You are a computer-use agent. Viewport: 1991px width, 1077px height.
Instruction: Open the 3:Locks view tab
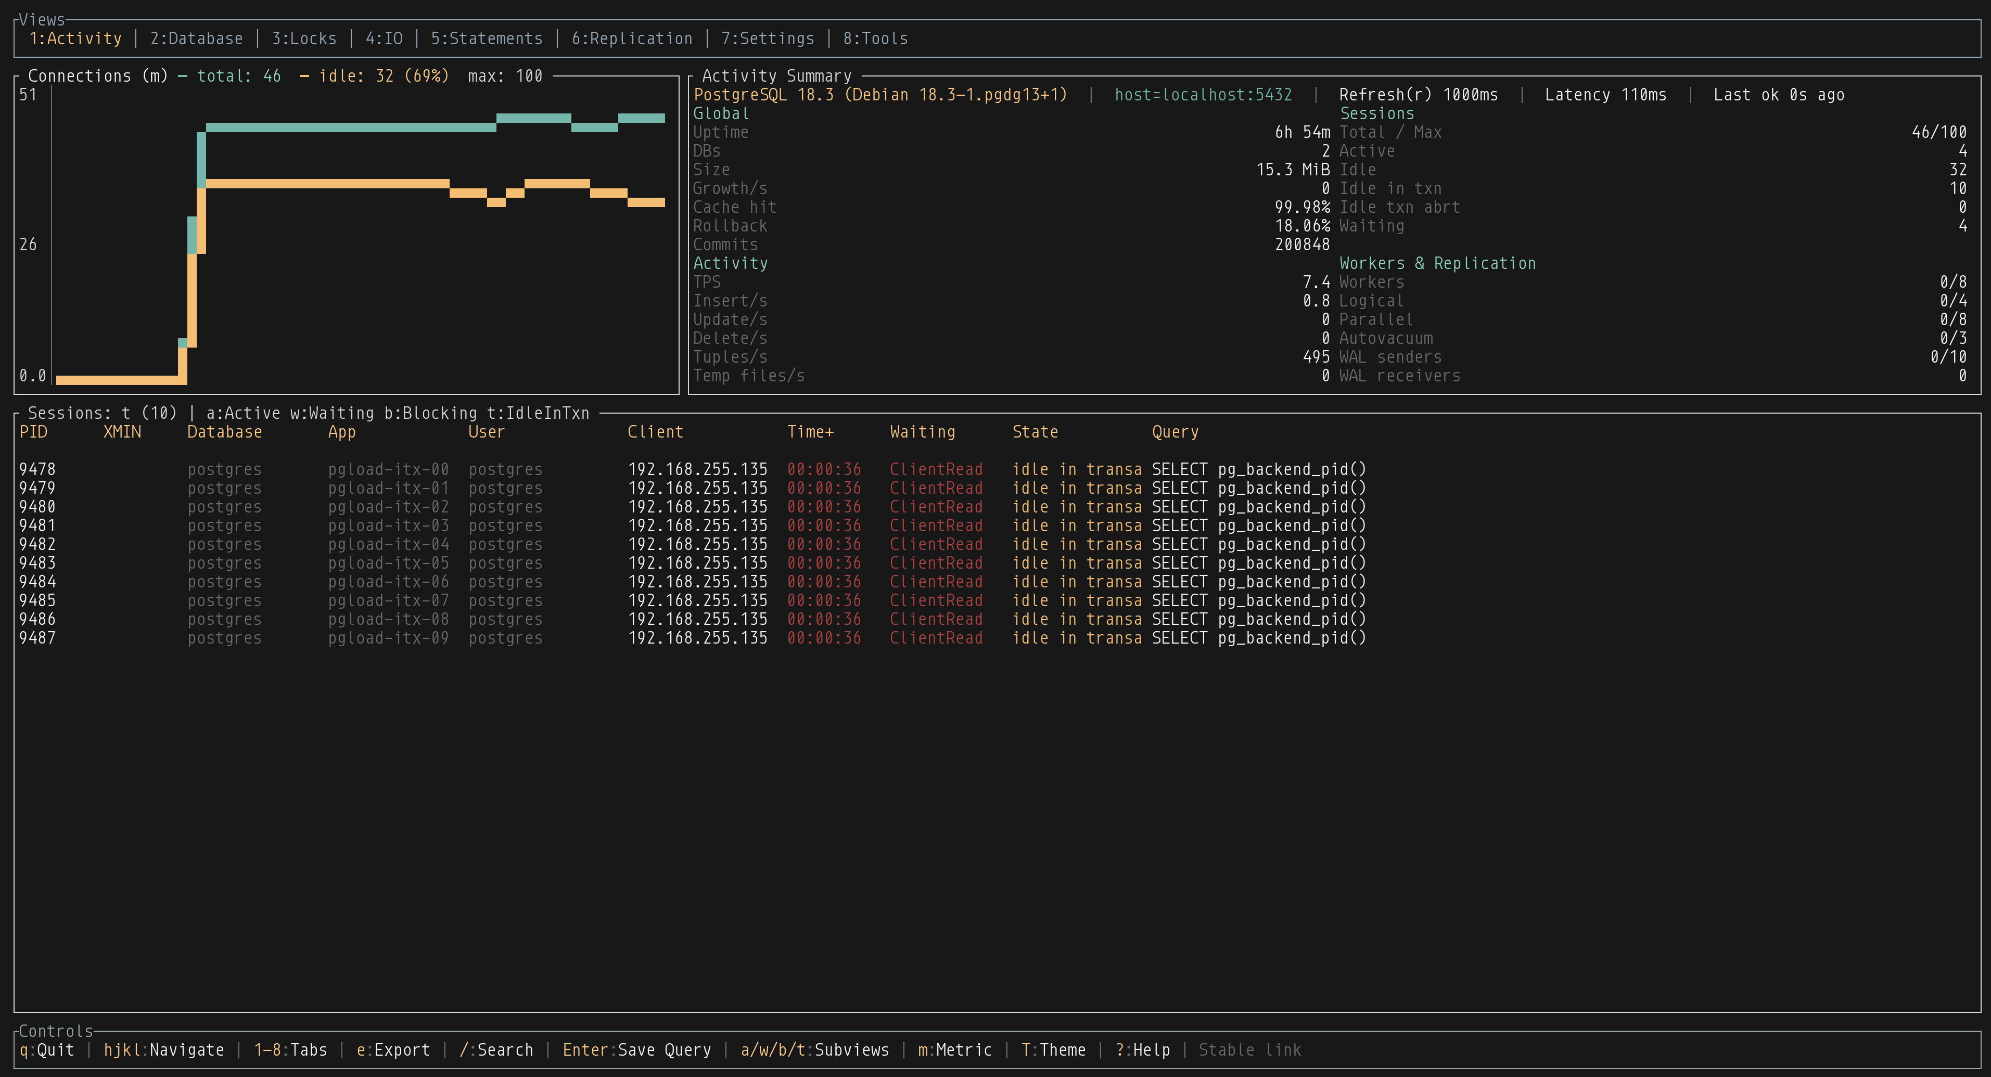304,39
